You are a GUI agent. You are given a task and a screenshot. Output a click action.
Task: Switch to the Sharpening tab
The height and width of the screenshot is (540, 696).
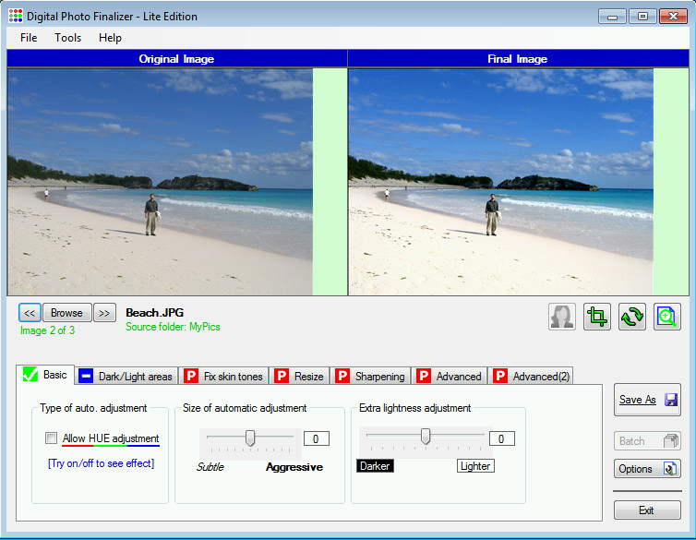pos(370,377)
